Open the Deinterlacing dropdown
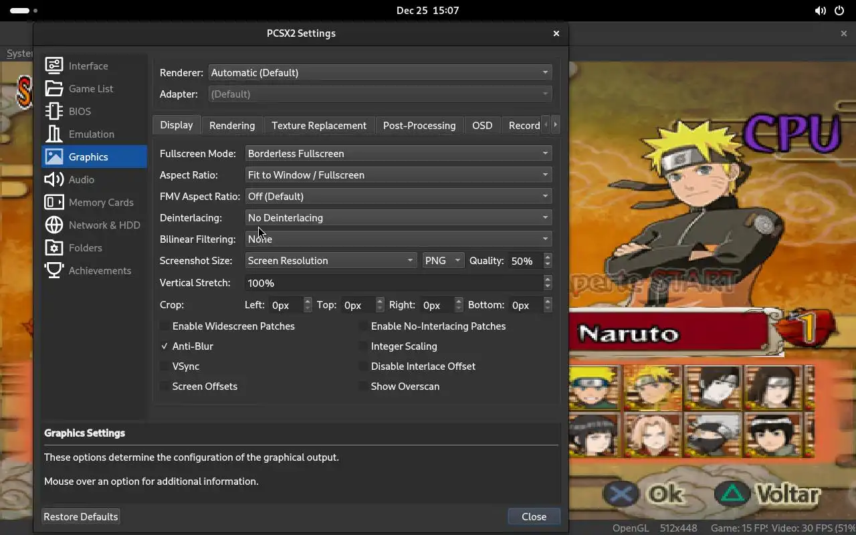 399,217
